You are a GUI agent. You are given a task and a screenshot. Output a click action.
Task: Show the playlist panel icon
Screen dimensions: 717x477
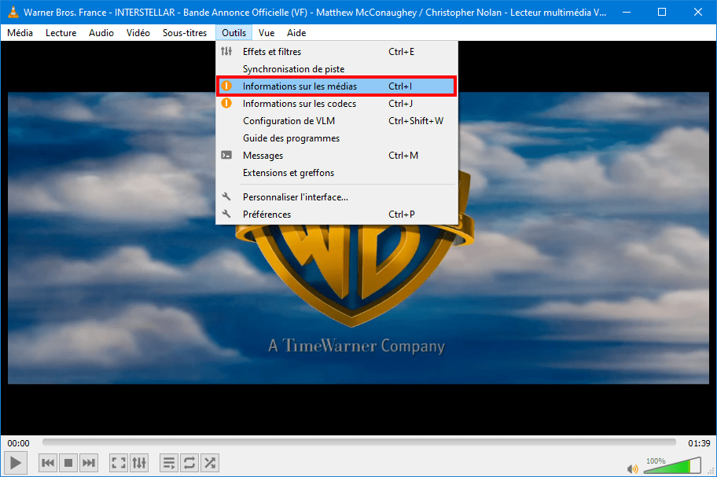pos(169,463)
